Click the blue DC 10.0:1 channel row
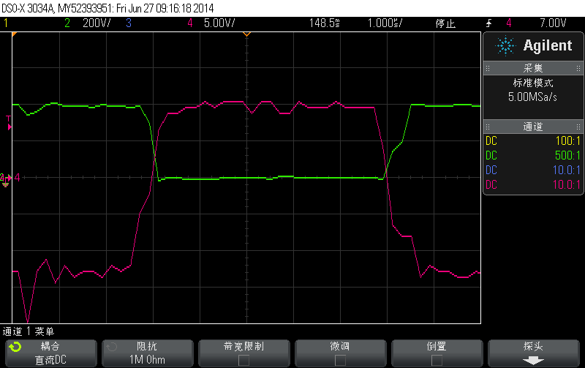585x368 pixels. point(533,170)
